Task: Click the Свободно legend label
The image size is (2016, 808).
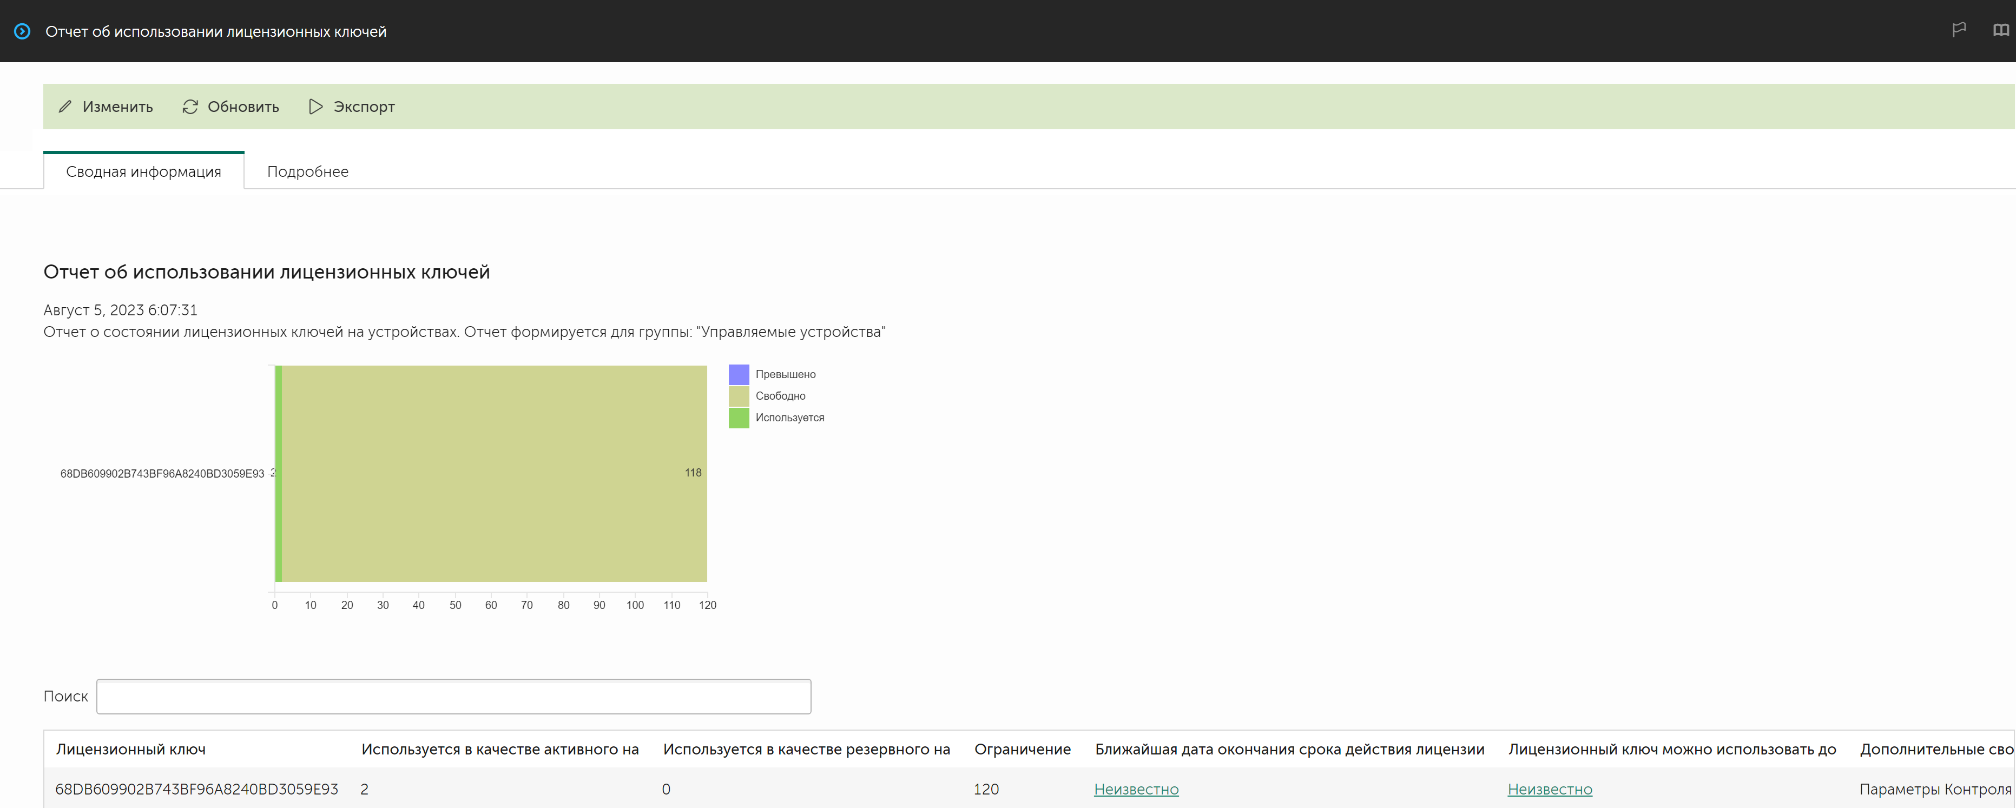Action: tap(780, 396)
